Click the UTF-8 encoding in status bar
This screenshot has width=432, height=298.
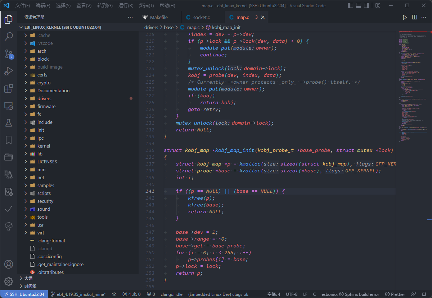click(292, 294)
